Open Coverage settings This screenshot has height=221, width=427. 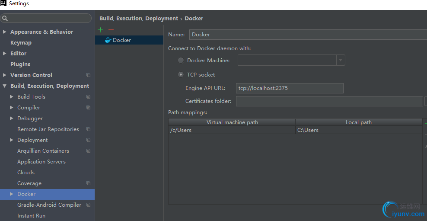click(x=29, y=183)
